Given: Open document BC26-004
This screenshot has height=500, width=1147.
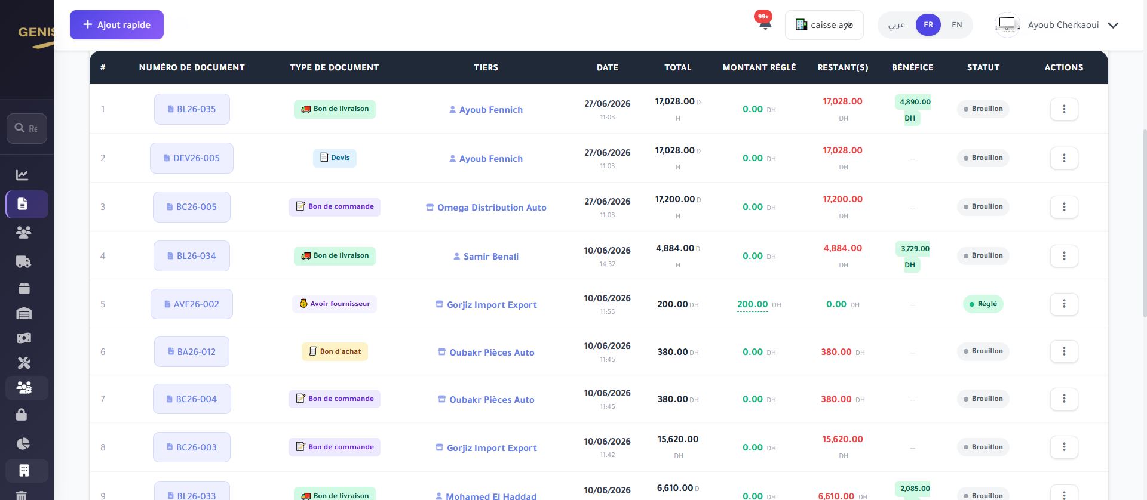Looking at the screenshot, I should (x=192, y=399).
